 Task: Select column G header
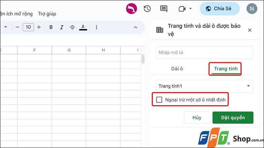pyautogui.click(x=69, y=50)
